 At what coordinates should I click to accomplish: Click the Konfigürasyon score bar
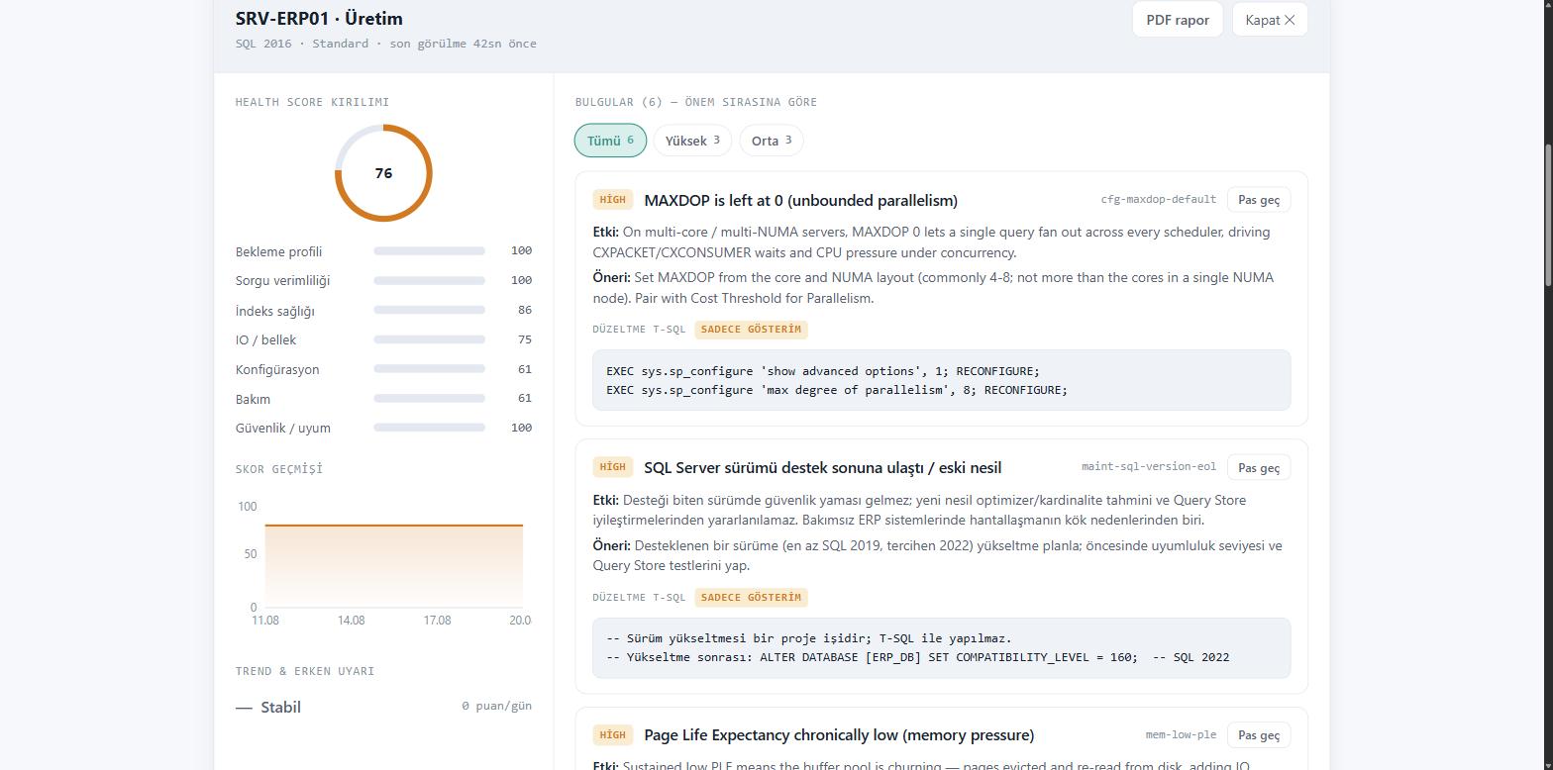coord(429,369)
